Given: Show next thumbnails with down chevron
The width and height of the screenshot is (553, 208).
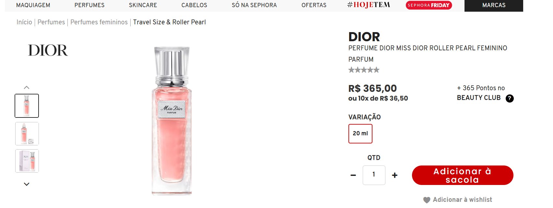Looking at the screenshot, I should coord(27,184).
